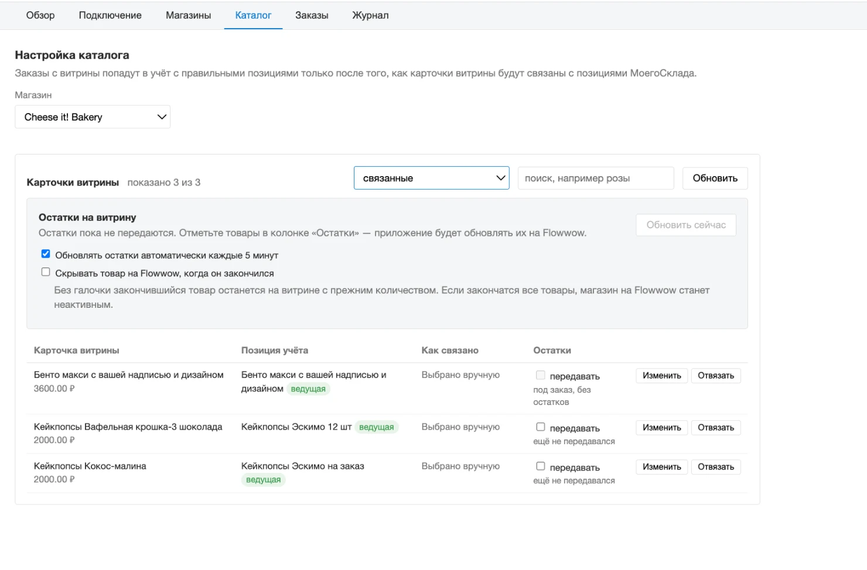Click the 'под заказ, без остатков' status text
The height and width of the screenshot is (570, 867).
[562, 396]
